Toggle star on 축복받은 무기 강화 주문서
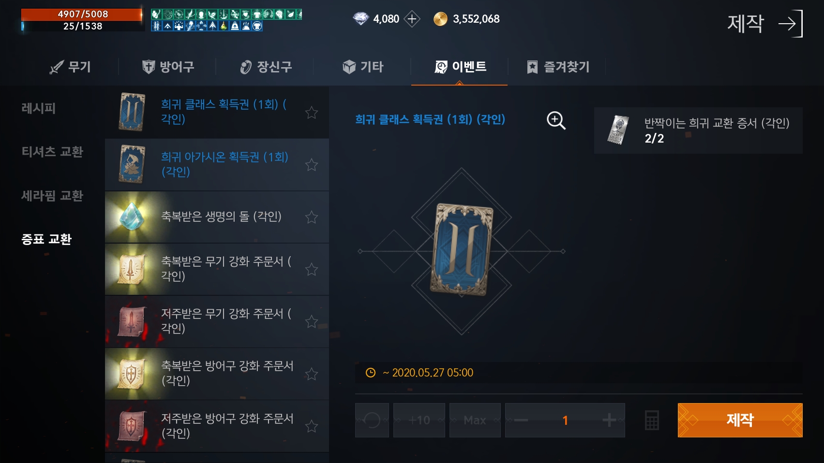 (312, 269)
